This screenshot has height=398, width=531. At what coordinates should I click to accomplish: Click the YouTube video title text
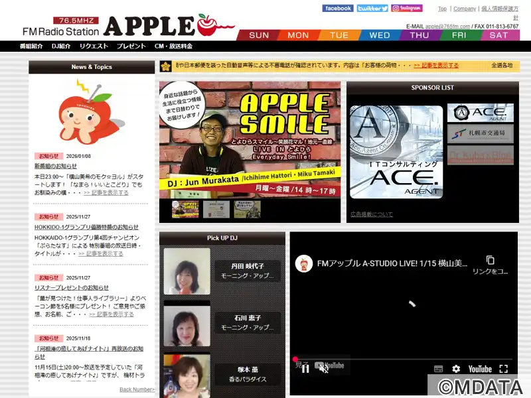click(392, 263)
